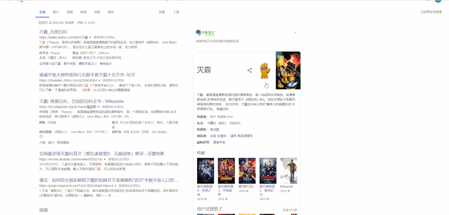Click 查看类似的网站 next to douban URL

click(119, 159)
